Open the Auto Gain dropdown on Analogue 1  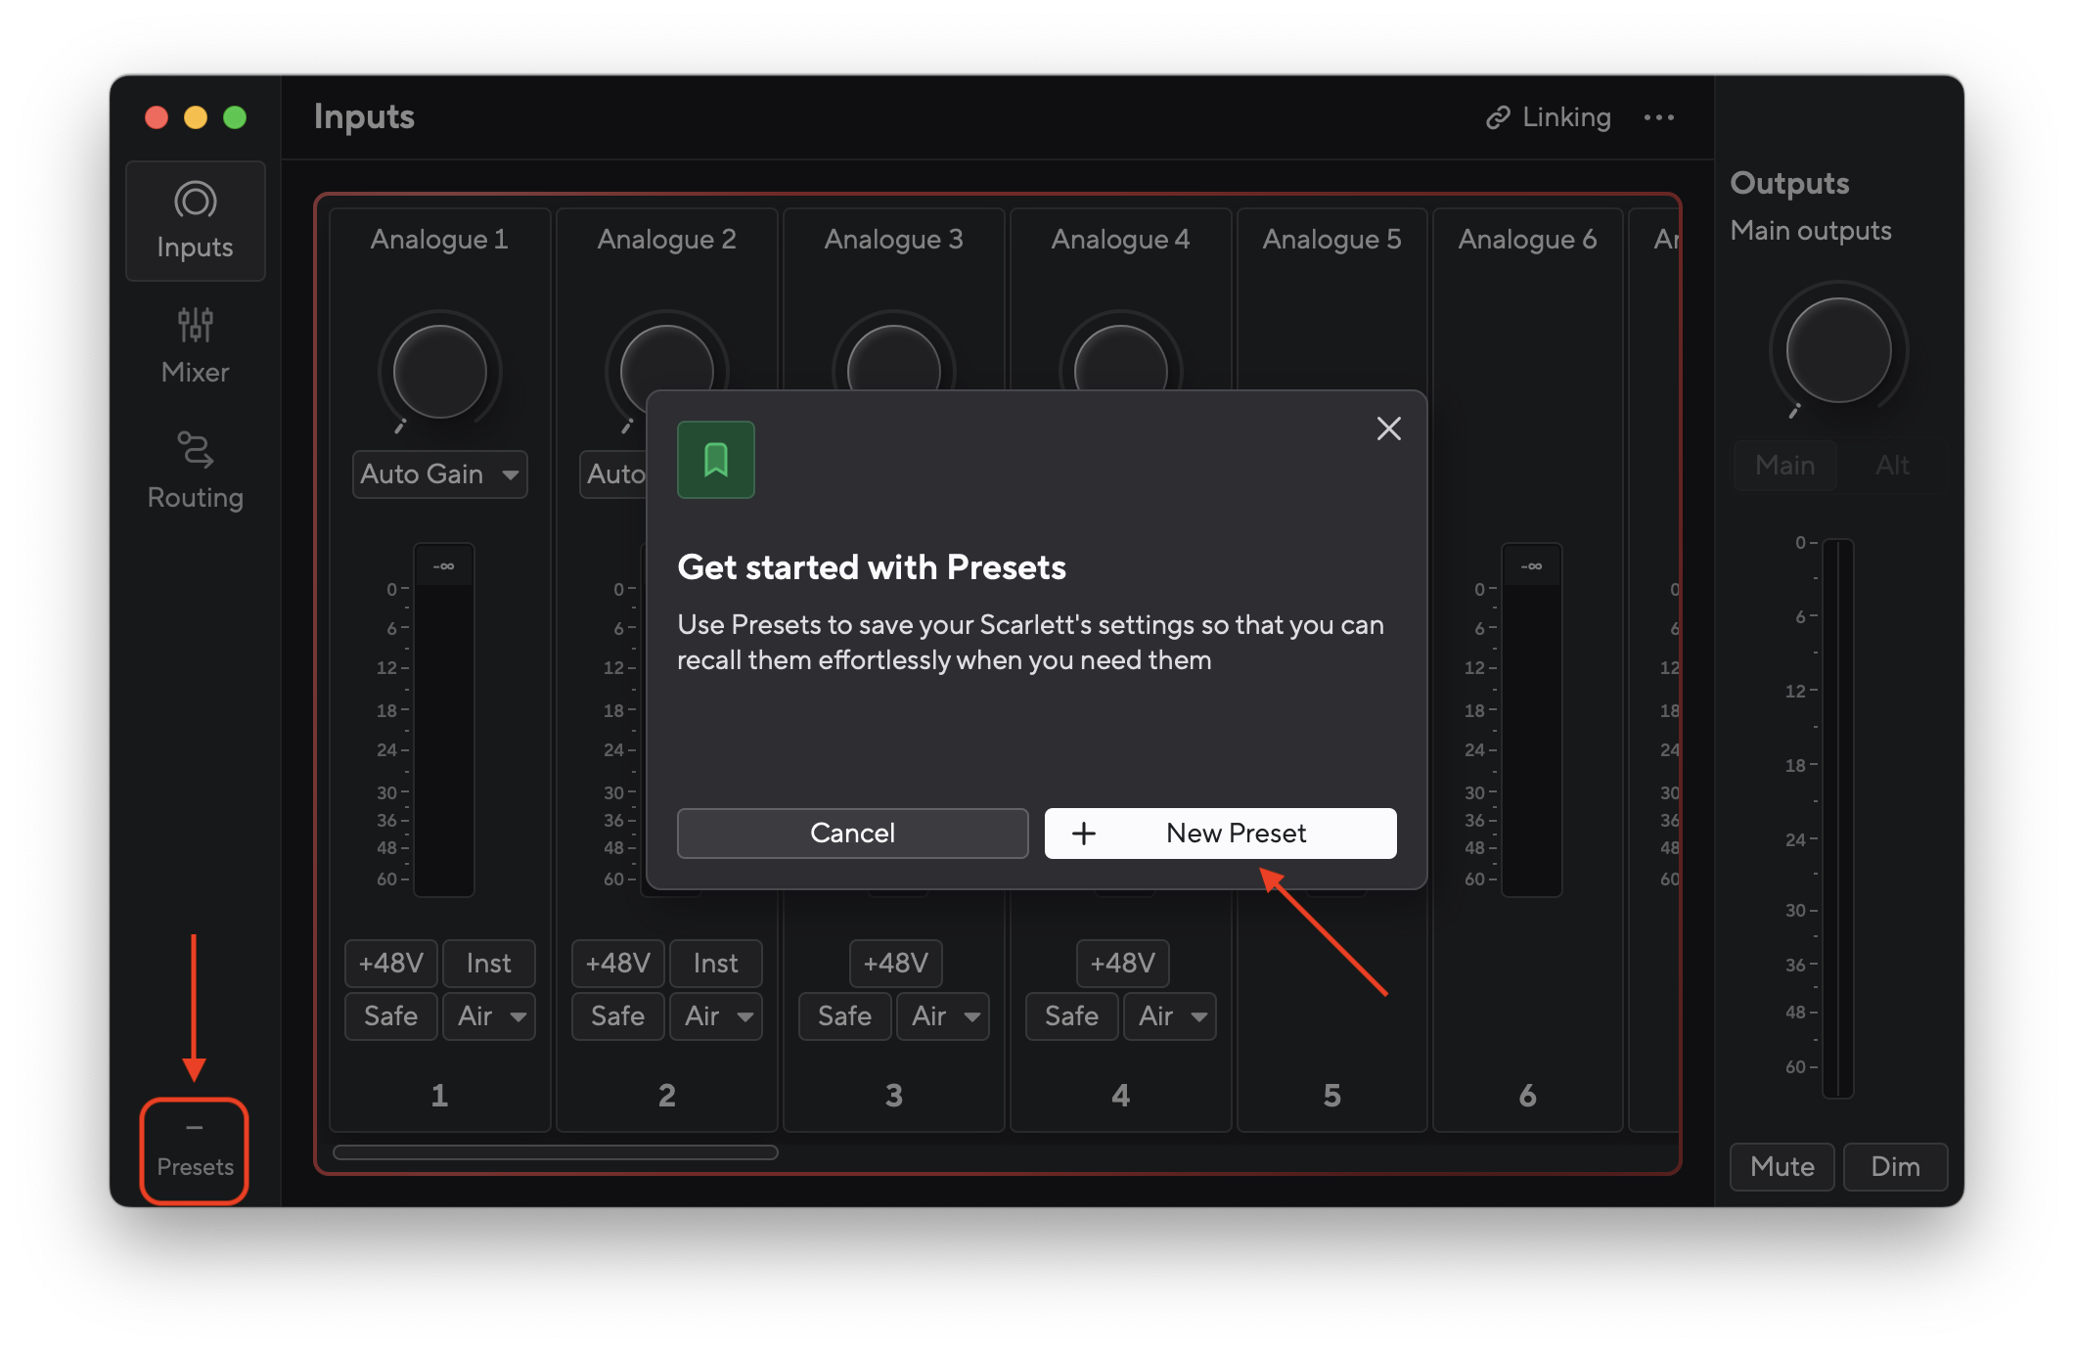[x=439, y=473]
